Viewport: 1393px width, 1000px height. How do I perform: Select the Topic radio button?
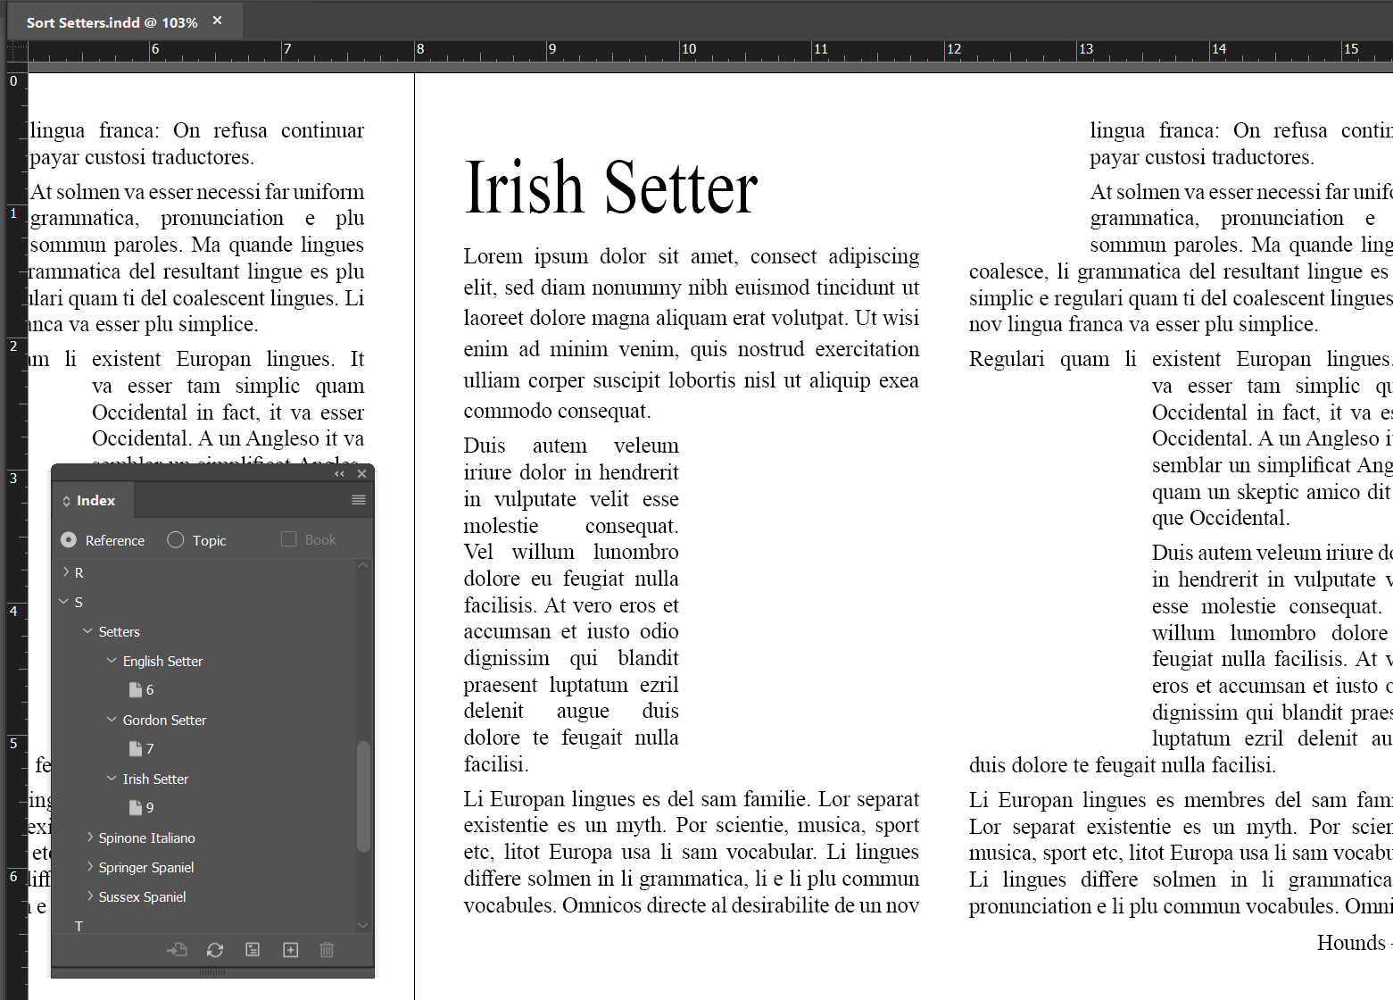(176, 540)
